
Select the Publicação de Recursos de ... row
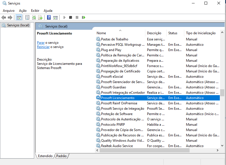point(158,135)
